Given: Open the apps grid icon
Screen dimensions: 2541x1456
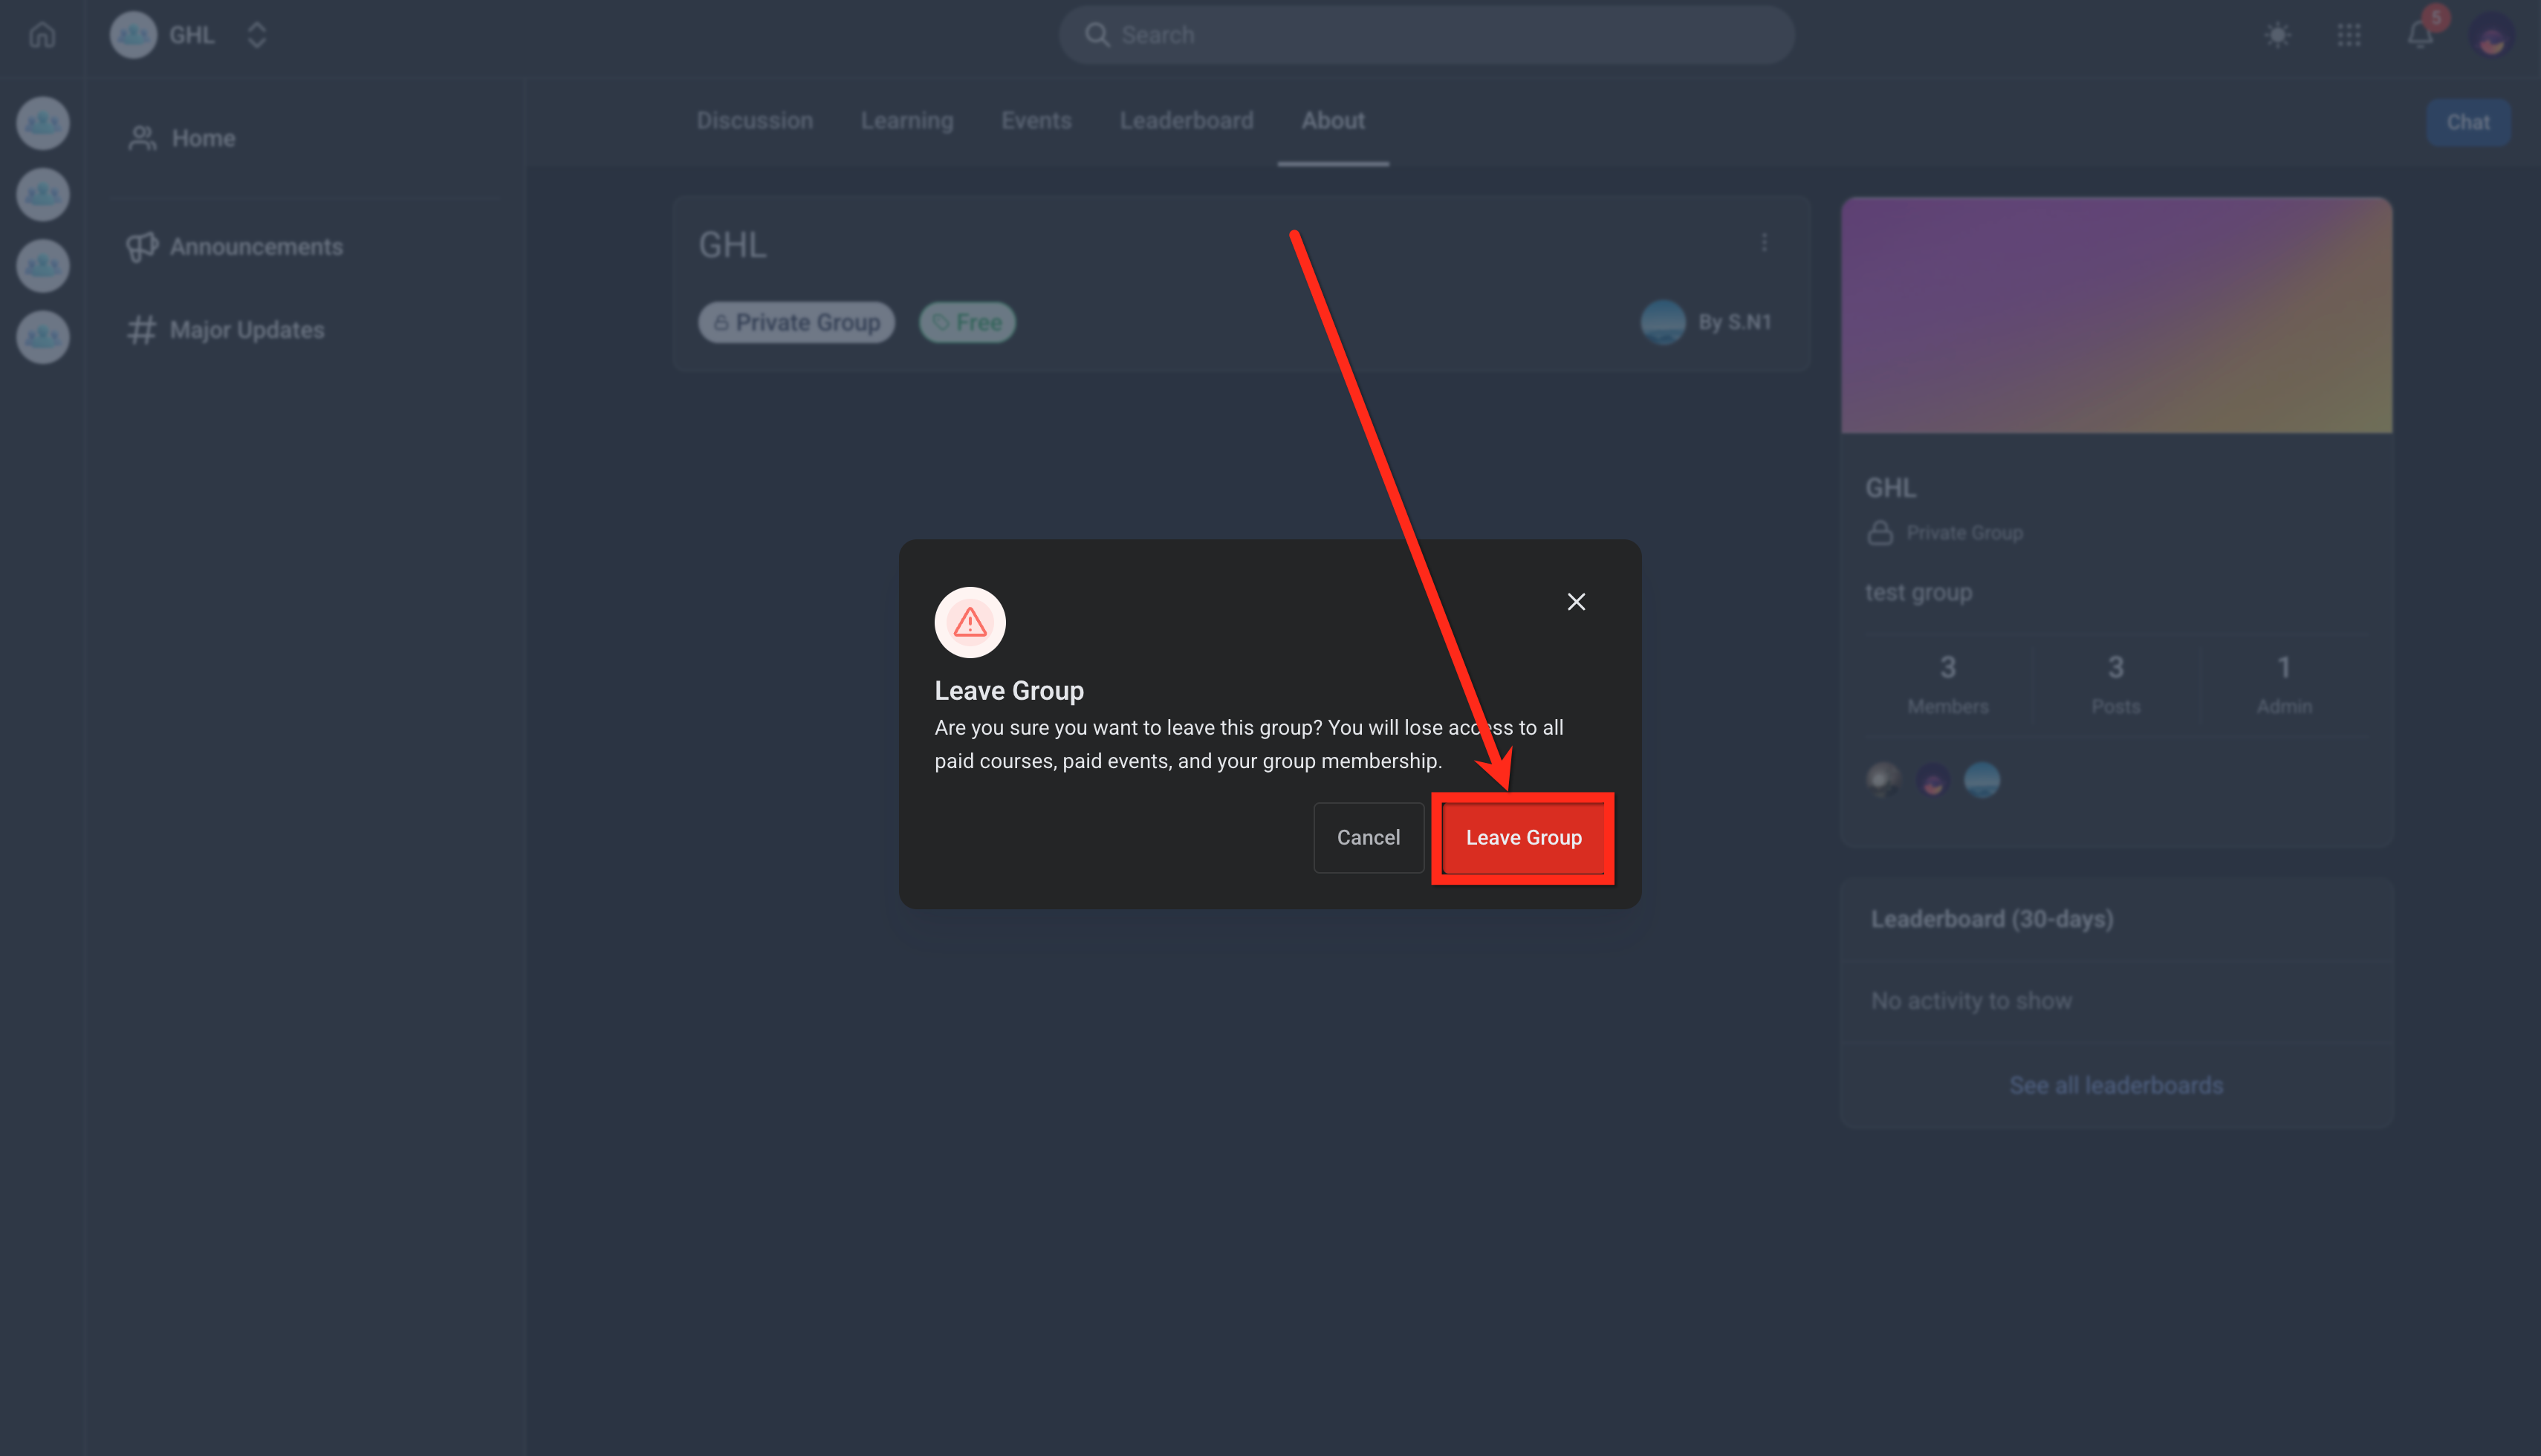Looking at the screenshot, I should 2348,35.
